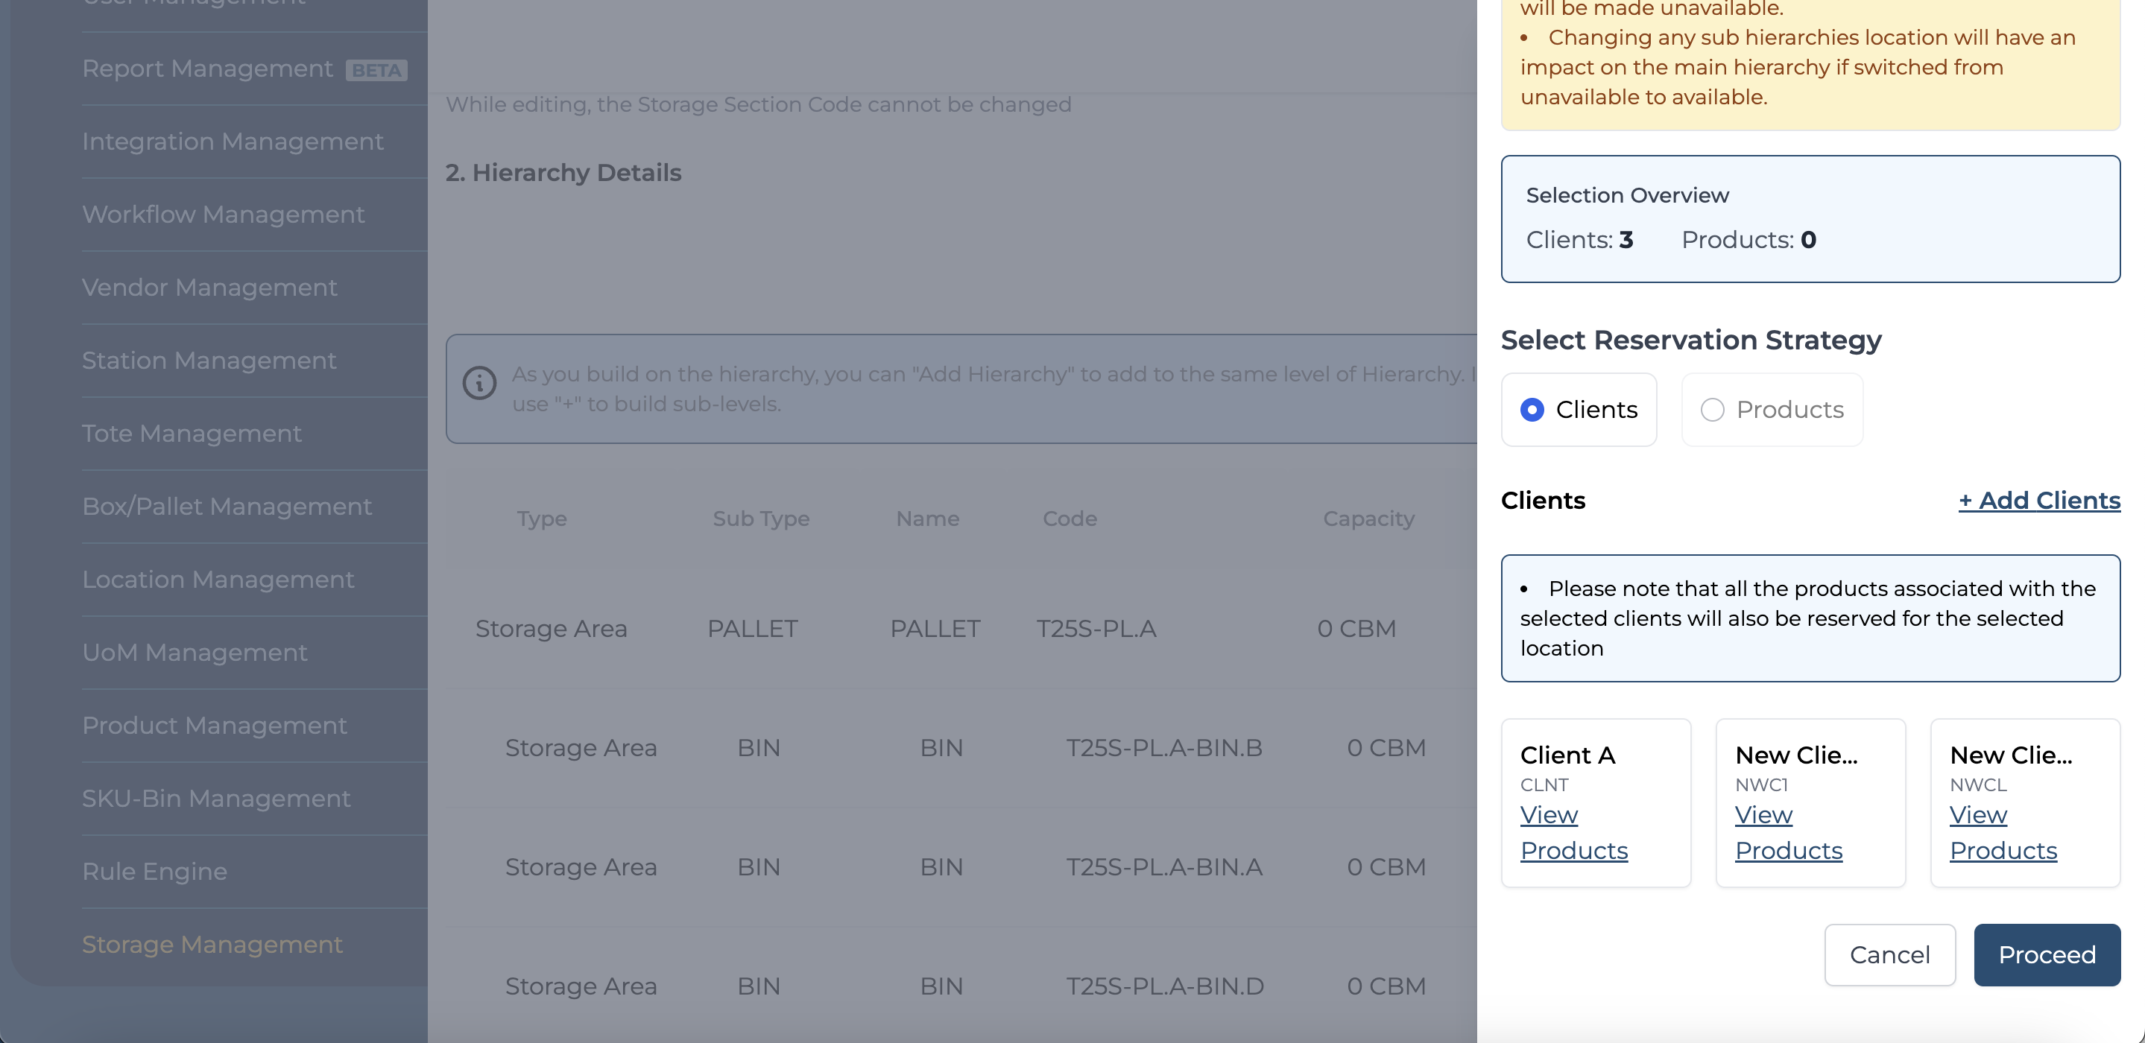Open Vendor Management section
Viewport: 2145px width, 1043px height.
pos(209,288)
